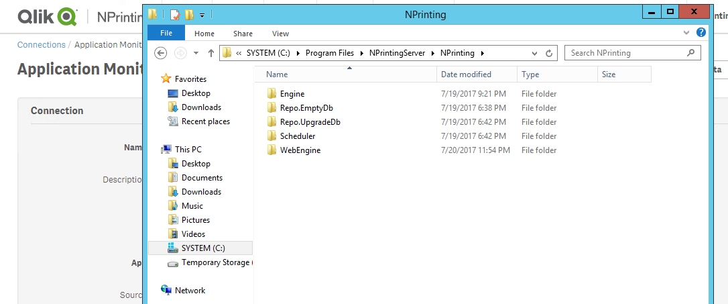Open Documents under This PC
Screen dimensions: 728x304
click(202, 178)
